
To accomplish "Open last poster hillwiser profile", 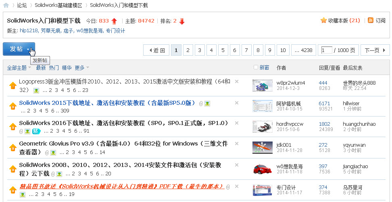I will [x=351, y=103].
